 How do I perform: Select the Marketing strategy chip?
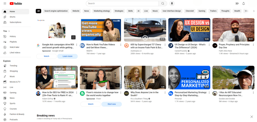tap(102, 11)
